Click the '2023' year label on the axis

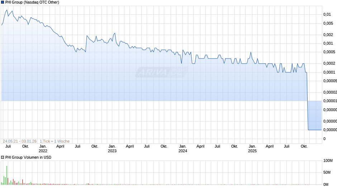[x=112, y=151]
